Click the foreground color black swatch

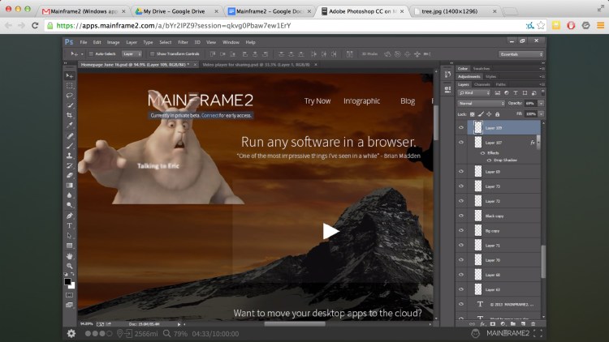point(67,281)
